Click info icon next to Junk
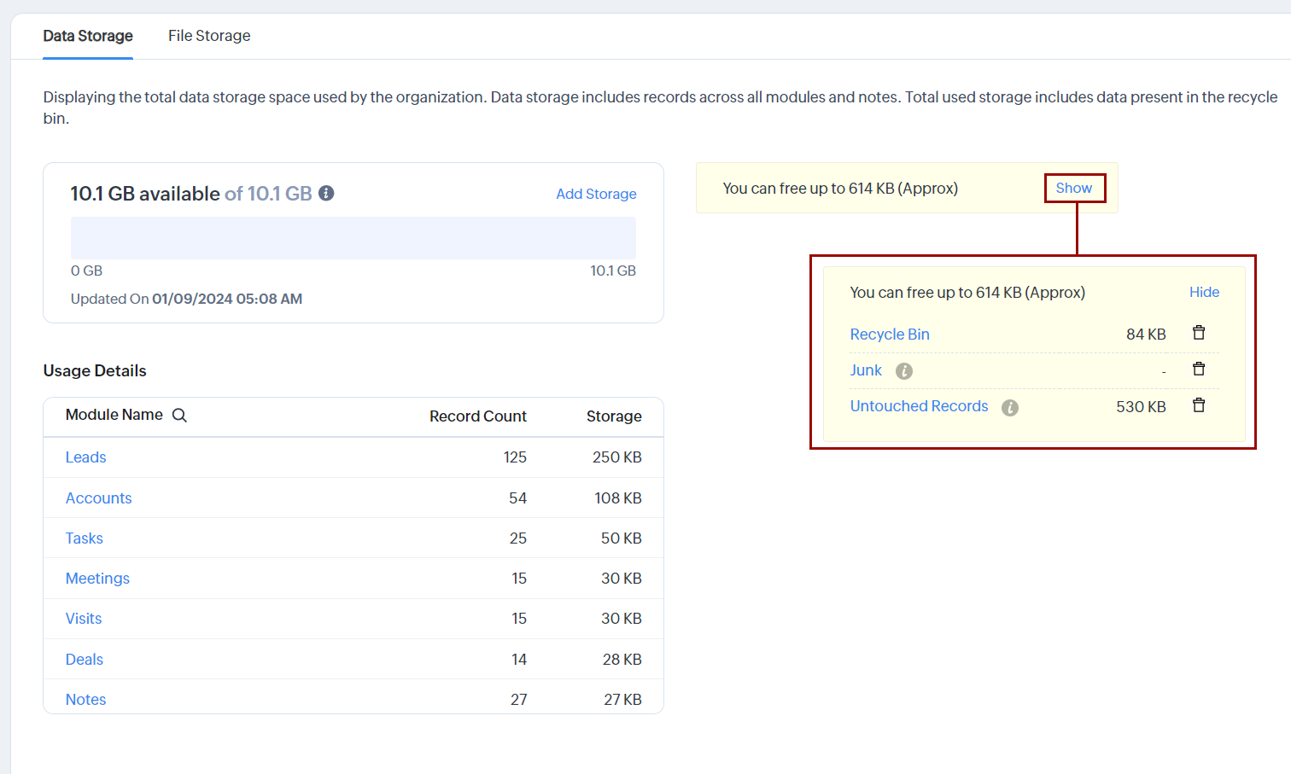 click(904, 371)
